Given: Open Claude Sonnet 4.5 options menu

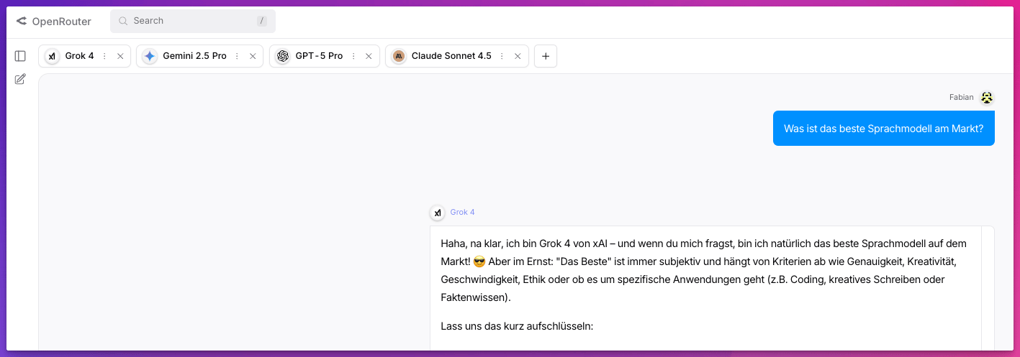Looking at the screenshot, I should pyautogui.click(x=502, y=56).
